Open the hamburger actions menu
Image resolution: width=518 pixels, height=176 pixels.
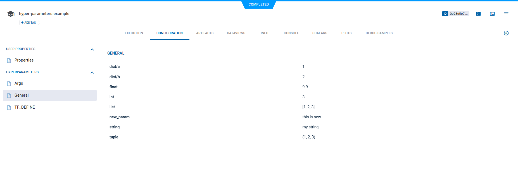(506, 14)
